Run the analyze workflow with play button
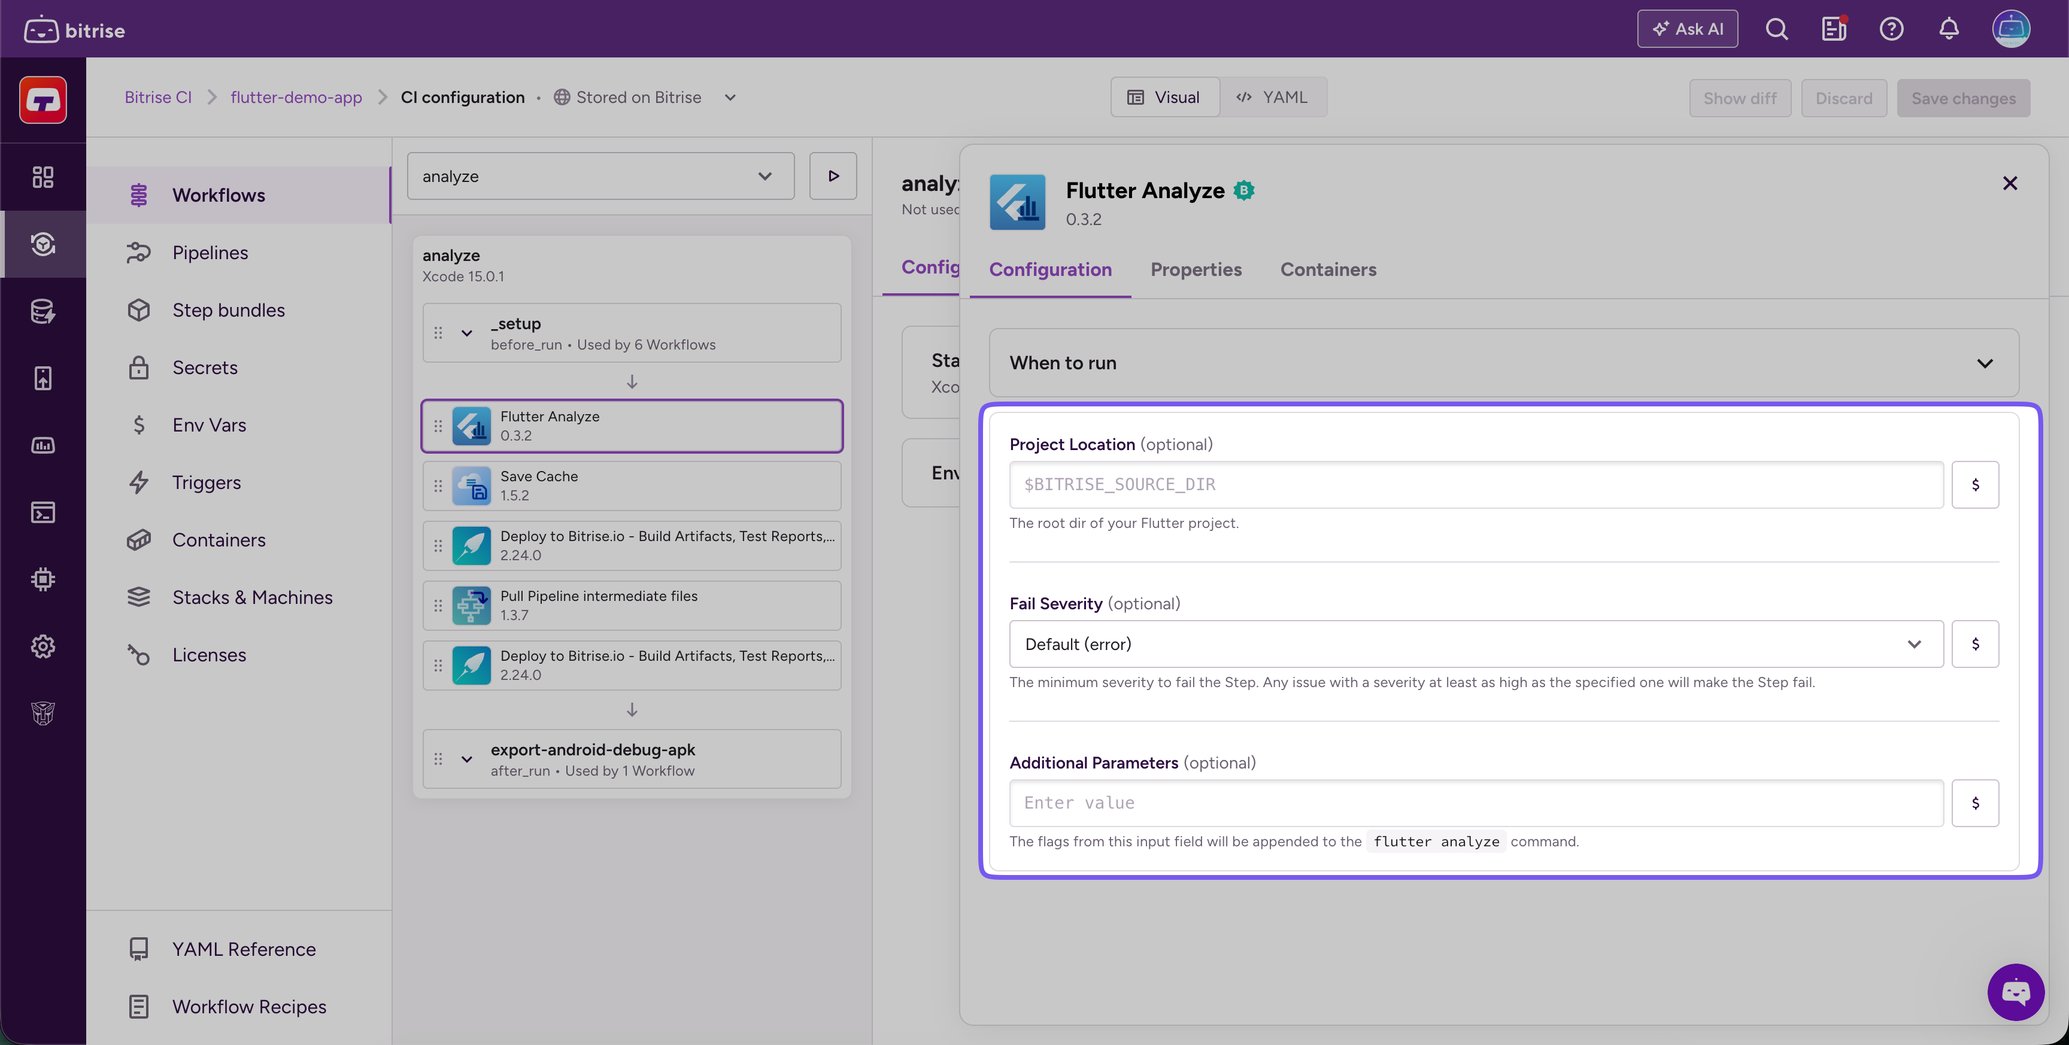This screenshot has width=2069, height=1045. click(833, 176)
